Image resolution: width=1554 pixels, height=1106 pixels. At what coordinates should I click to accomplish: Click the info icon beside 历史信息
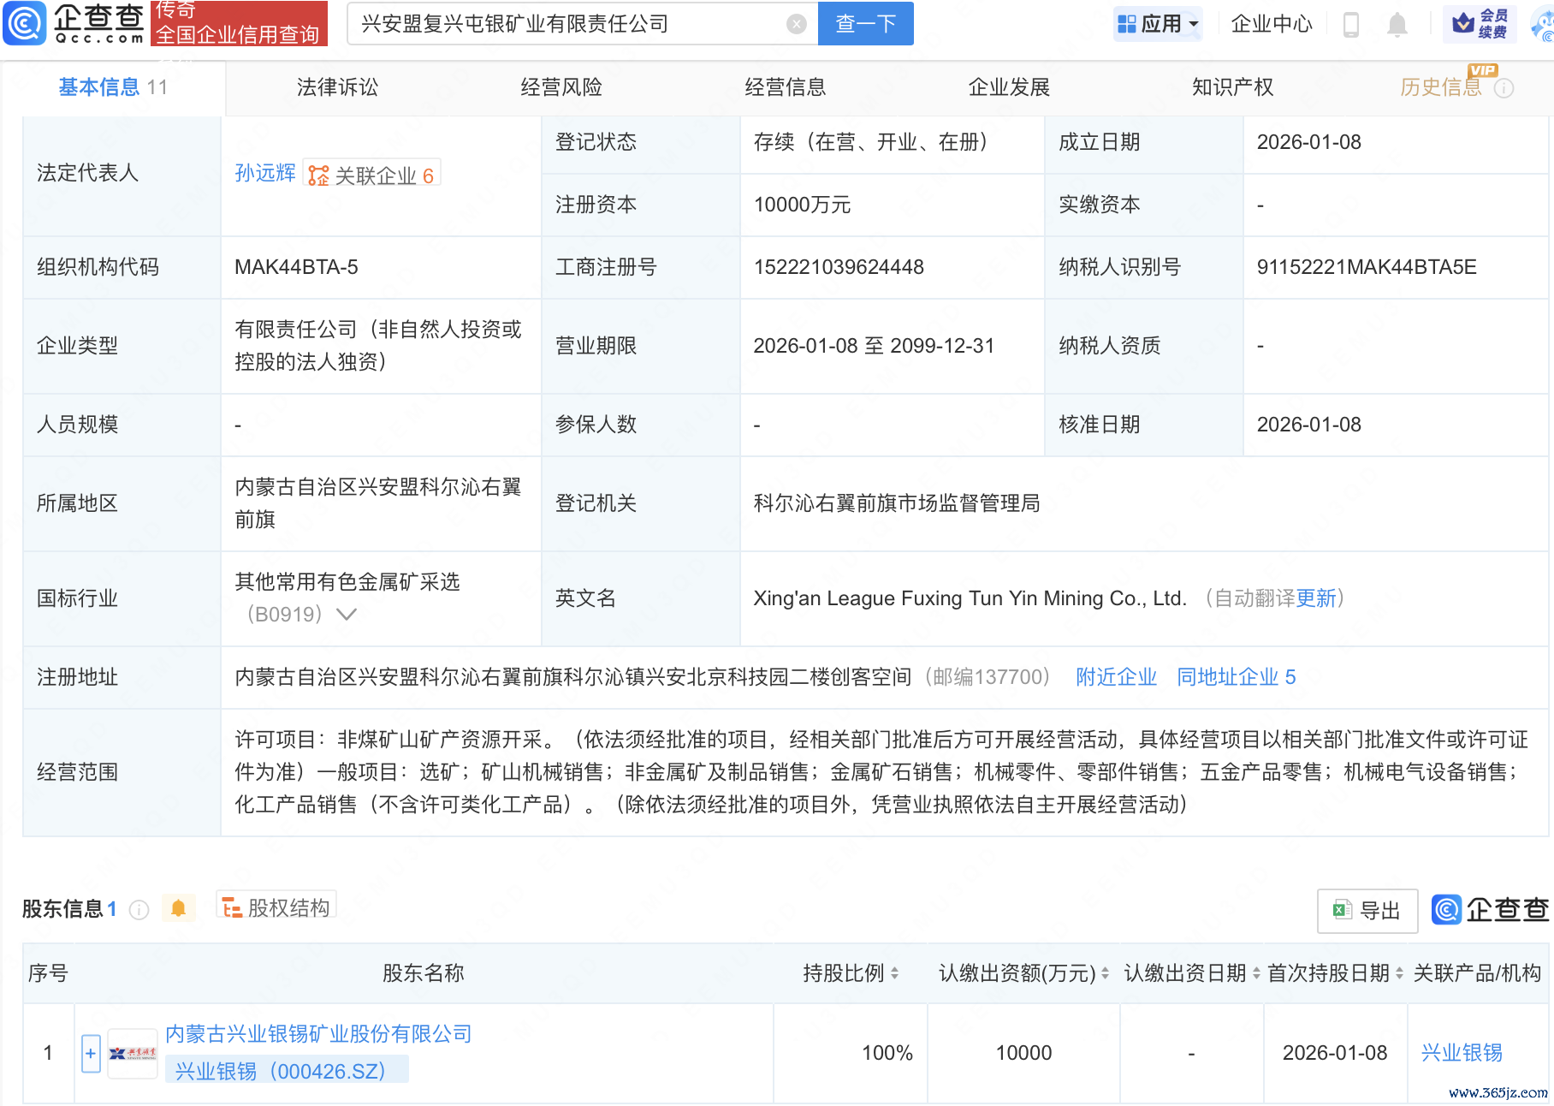(1504, 88)
